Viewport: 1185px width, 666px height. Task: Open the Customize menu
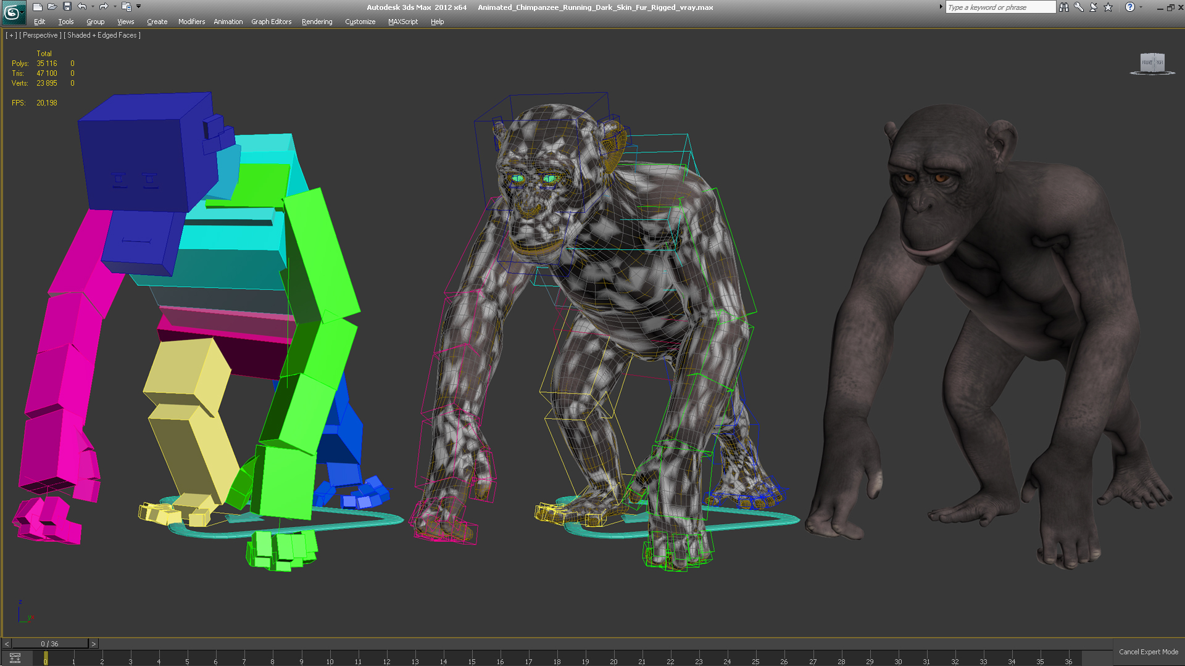click(x=360, y=22)
